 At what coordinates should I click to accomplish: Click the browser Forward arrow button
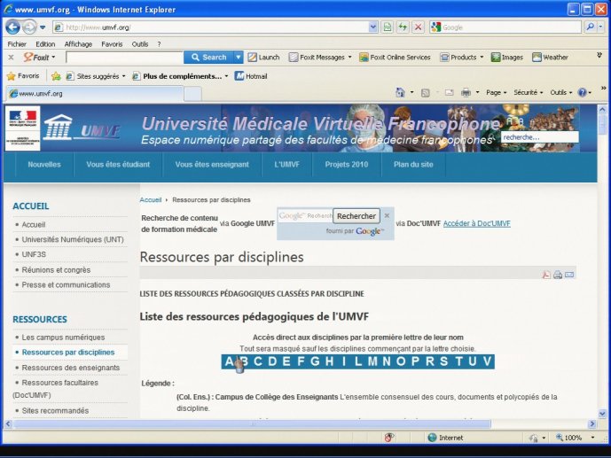coord(29,27)
